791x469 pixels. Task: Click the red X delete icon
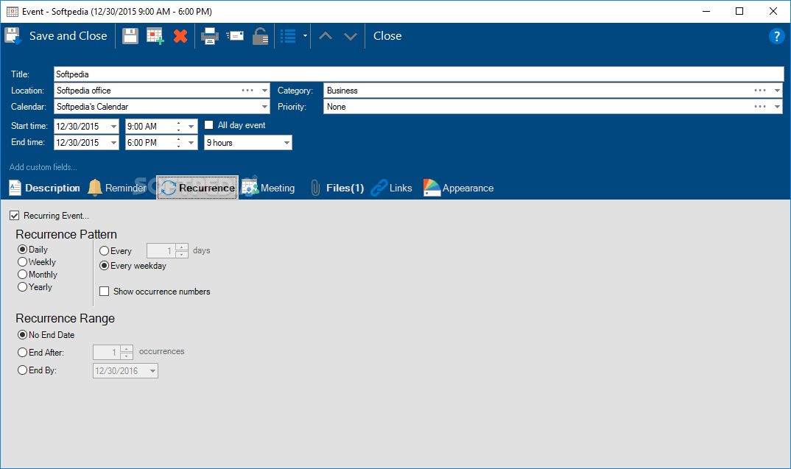[x=180, y=36]
